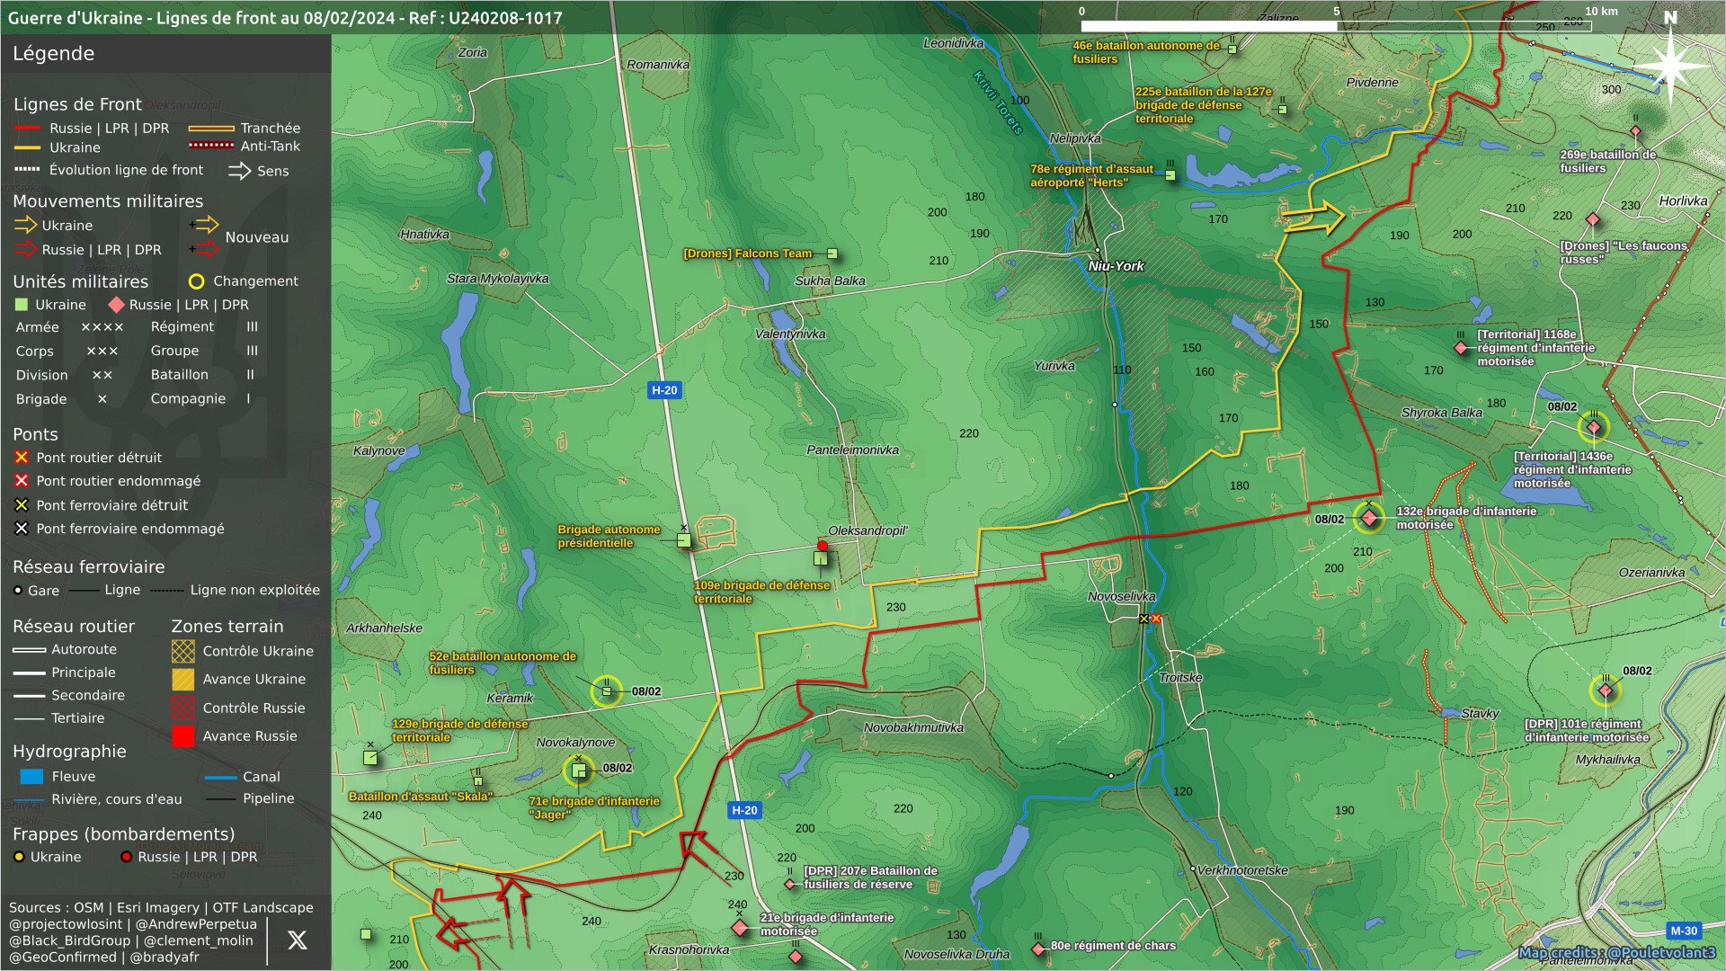Click the 225e bataillon unit square
1726x971 pixels.
click(x=1283, y=110)
